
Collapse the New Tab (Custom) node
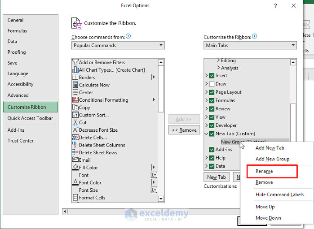click(x=206, y=134)
